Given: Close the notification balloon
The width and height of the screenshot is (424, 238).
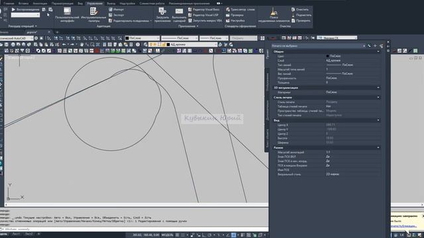Looking at the screenshot, I should pos(423,216).
